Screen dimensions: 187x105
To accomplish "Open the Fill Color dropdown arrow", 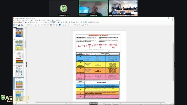I will pyautogui.click(x=23, y=25).
